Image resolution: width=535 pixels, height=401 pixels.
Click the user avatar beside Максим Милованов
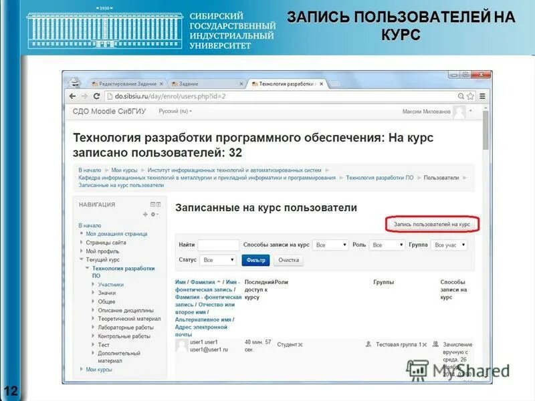pos(460,113)
